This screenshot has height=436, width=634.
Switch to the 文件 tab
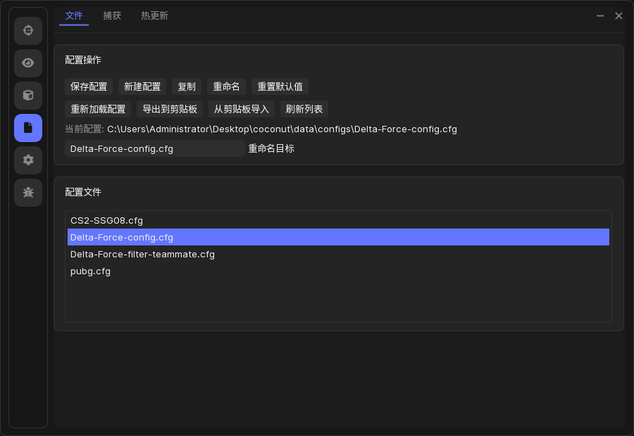[x=74, y=15]
